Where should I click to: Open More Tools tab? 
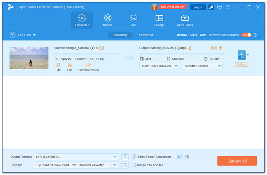tap(185, 21)
